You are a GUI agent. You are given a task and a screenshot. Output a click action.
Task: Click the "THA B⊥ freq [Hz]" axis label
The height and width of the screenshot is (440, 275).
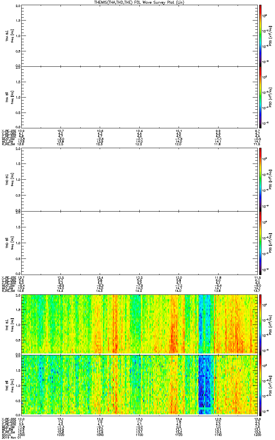point(9,36)
